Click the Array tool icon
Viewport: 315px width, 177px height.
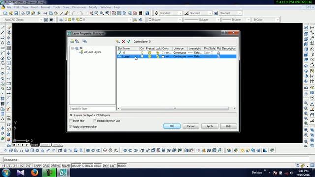click(9, 48)
